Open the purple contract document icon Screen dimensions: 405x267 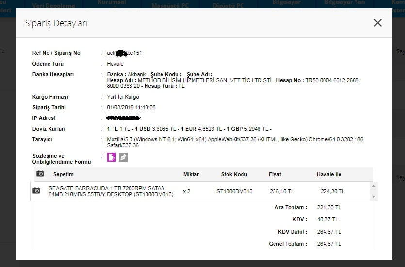point(112,157)
